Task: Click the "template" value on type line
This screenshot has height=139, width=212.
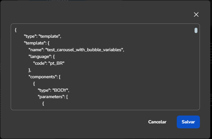Action: click(x=49, y=36)
